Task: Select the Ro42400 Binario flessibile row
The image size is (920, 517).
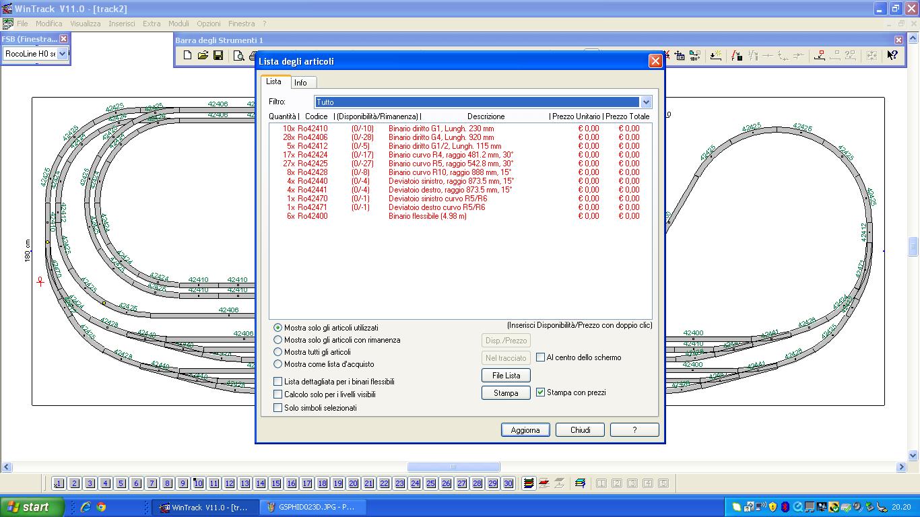Action: pos(460,215)
